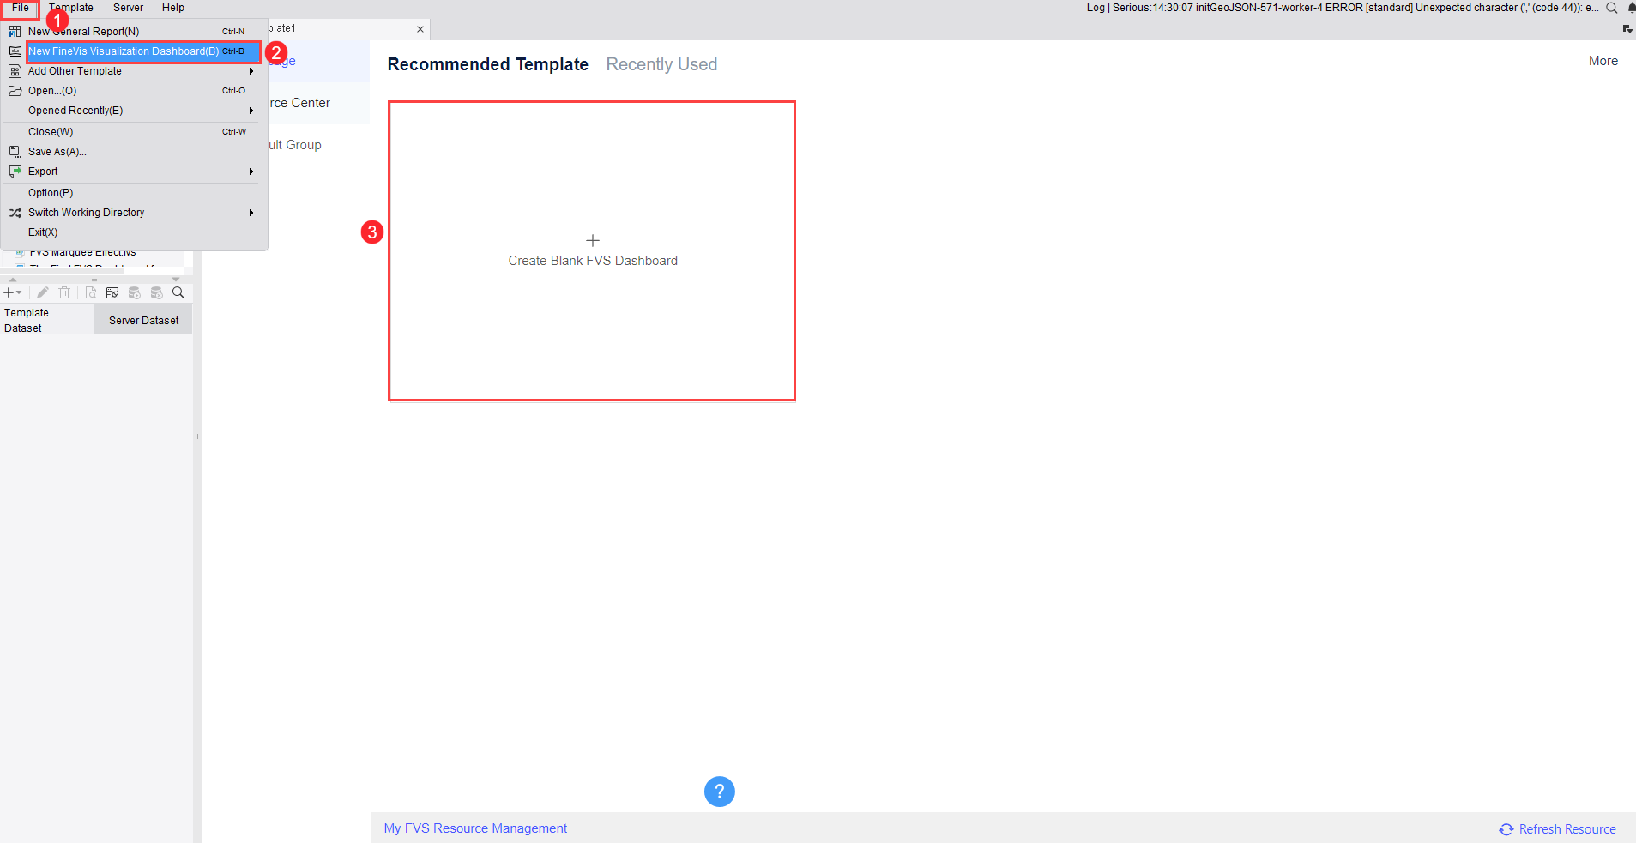Click Create Blank FVS Dashboard card

[x=592, y=250]
